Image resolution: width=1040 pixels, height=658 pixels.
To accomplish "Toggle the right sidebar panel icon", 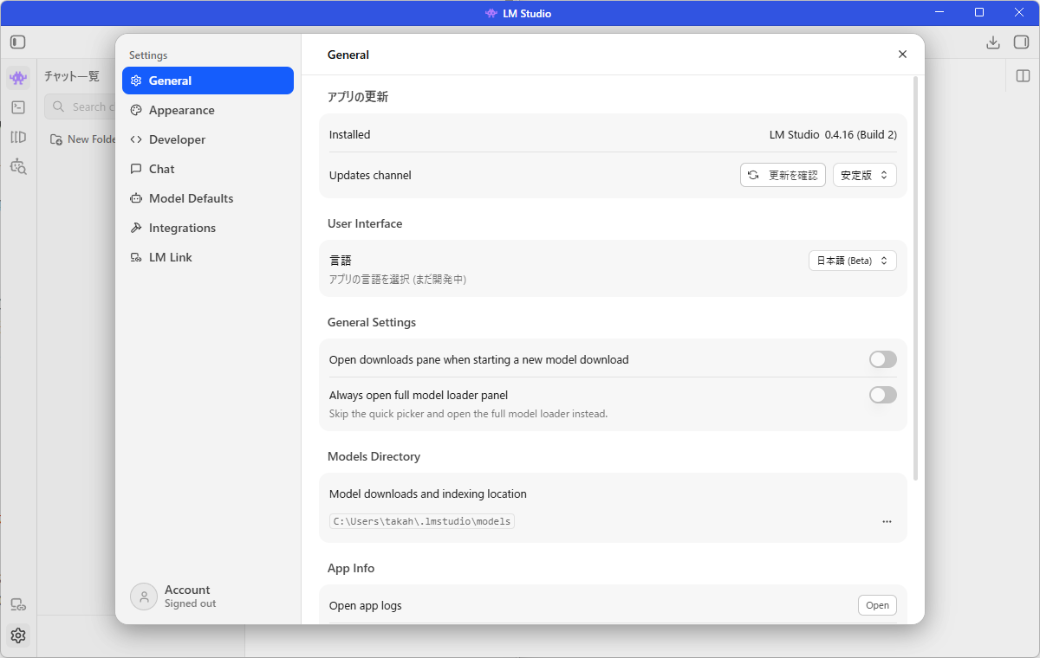I will [x=1021, y=42].
